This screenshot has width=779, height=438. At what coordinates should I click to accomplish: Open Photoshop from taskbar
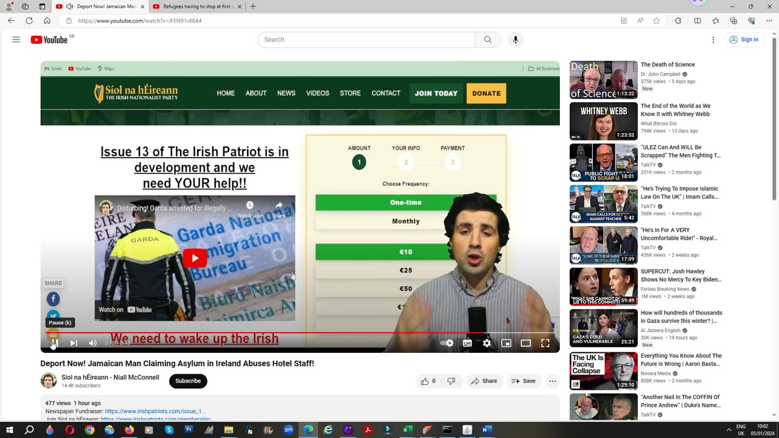click(189, 429)
